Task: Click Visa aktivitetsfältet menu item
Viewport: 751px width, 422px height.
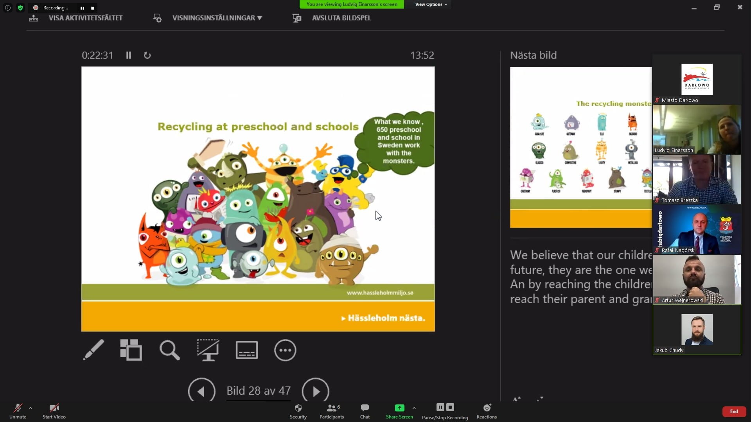Action: coord(85,18)
